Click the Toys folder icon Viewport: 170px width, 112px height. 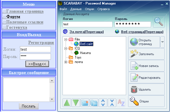pos(71,57)
